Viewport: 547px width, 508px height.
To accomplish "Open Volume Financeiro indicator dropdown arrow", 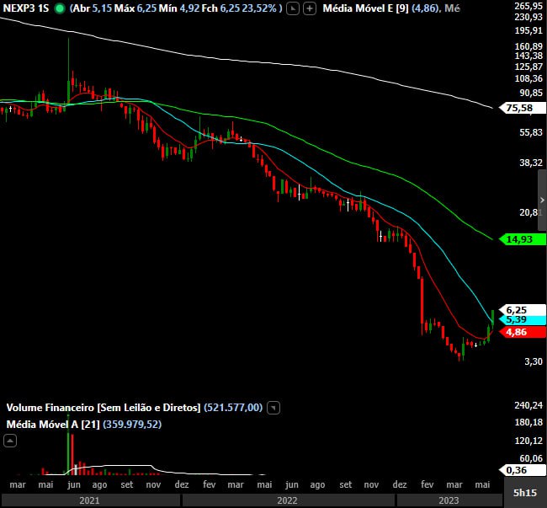I will click(x=273, y=408).
